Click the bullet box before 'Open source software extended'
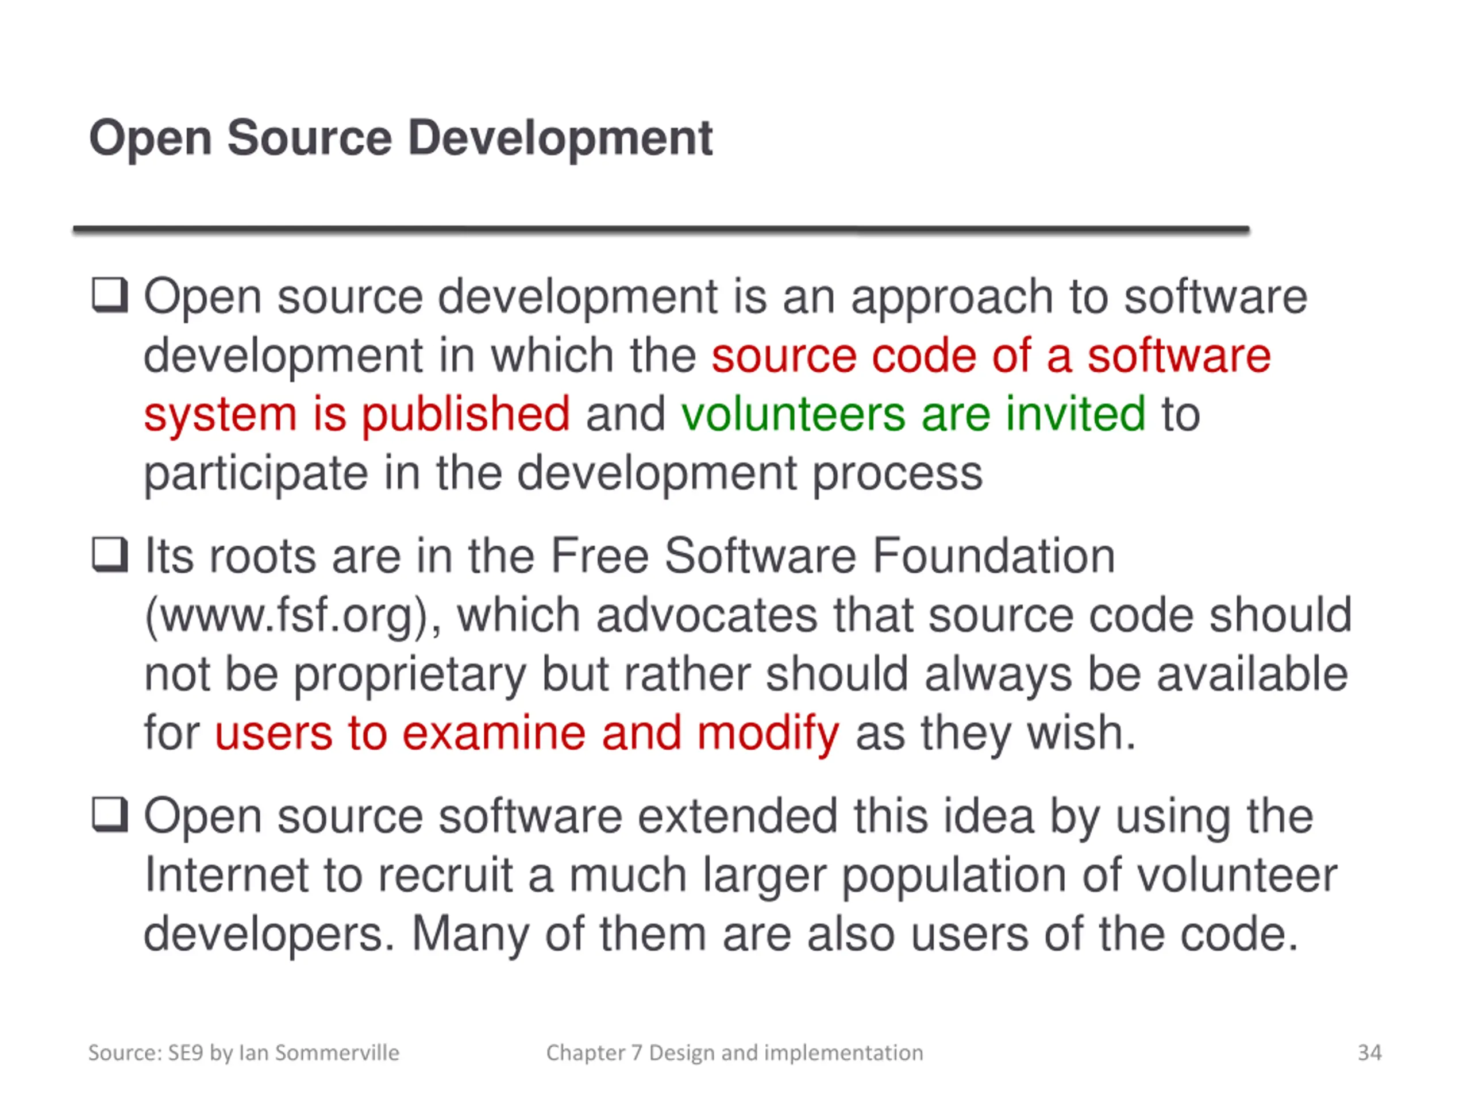Image resolution: width=1471 pixels, height=1103 pixels. coord(110,815)
